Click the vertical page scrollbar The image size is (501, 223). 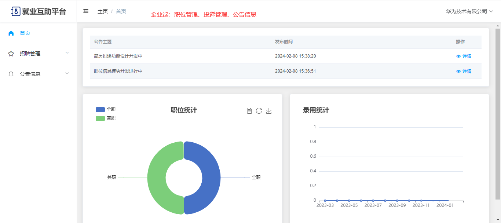click(498, 110)
